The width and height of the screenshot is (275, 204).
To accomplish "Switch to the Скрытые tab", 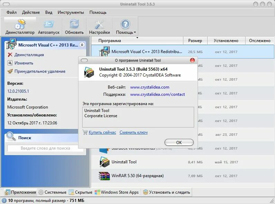I will pyautogui.click(x=80, y=192).
